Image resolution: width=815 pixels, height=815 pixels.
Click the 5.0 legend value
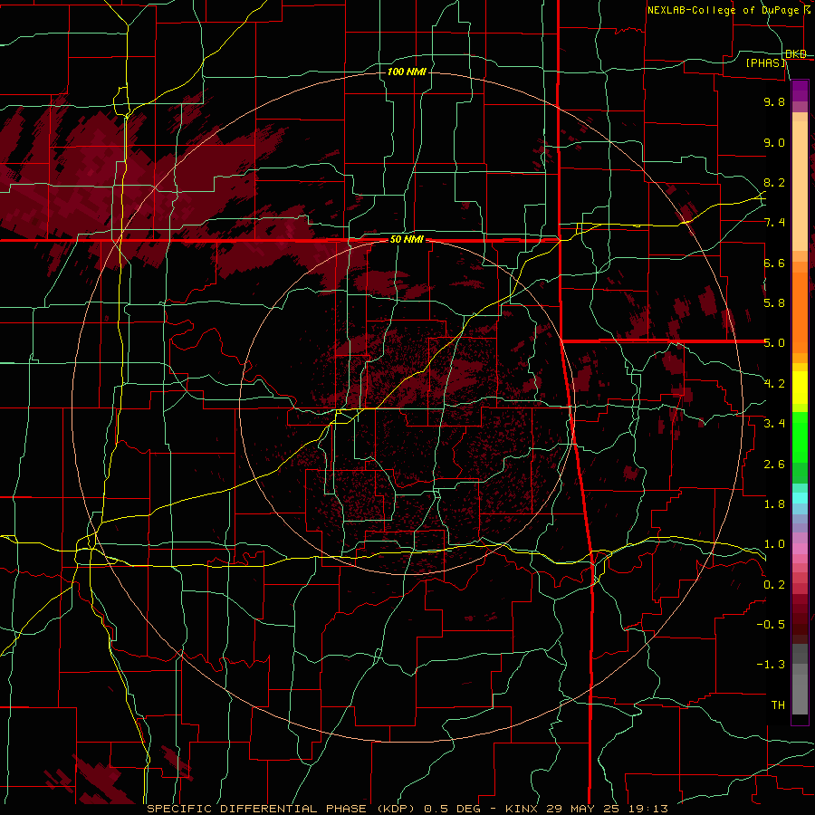coord(774,343)
